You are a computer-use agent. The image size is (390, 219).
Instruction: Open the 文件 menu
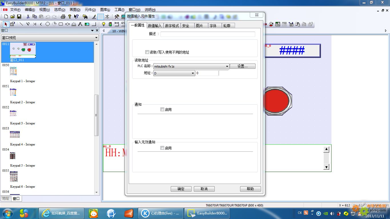pos(15,10)
